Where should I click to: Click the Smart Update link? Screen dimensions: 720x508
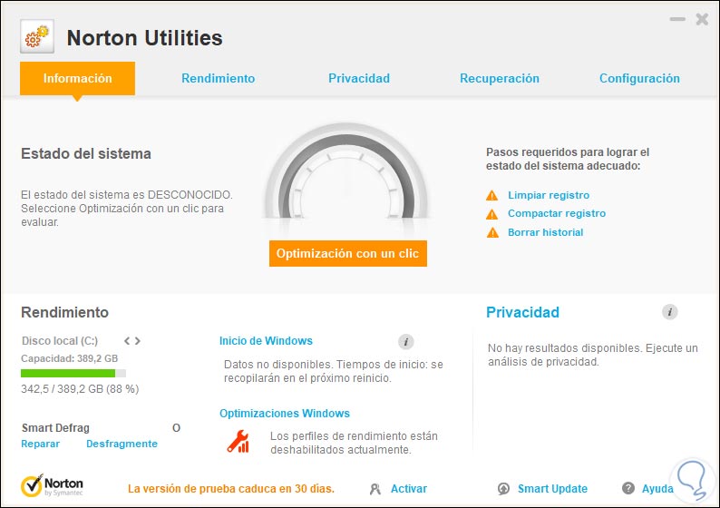552,489
